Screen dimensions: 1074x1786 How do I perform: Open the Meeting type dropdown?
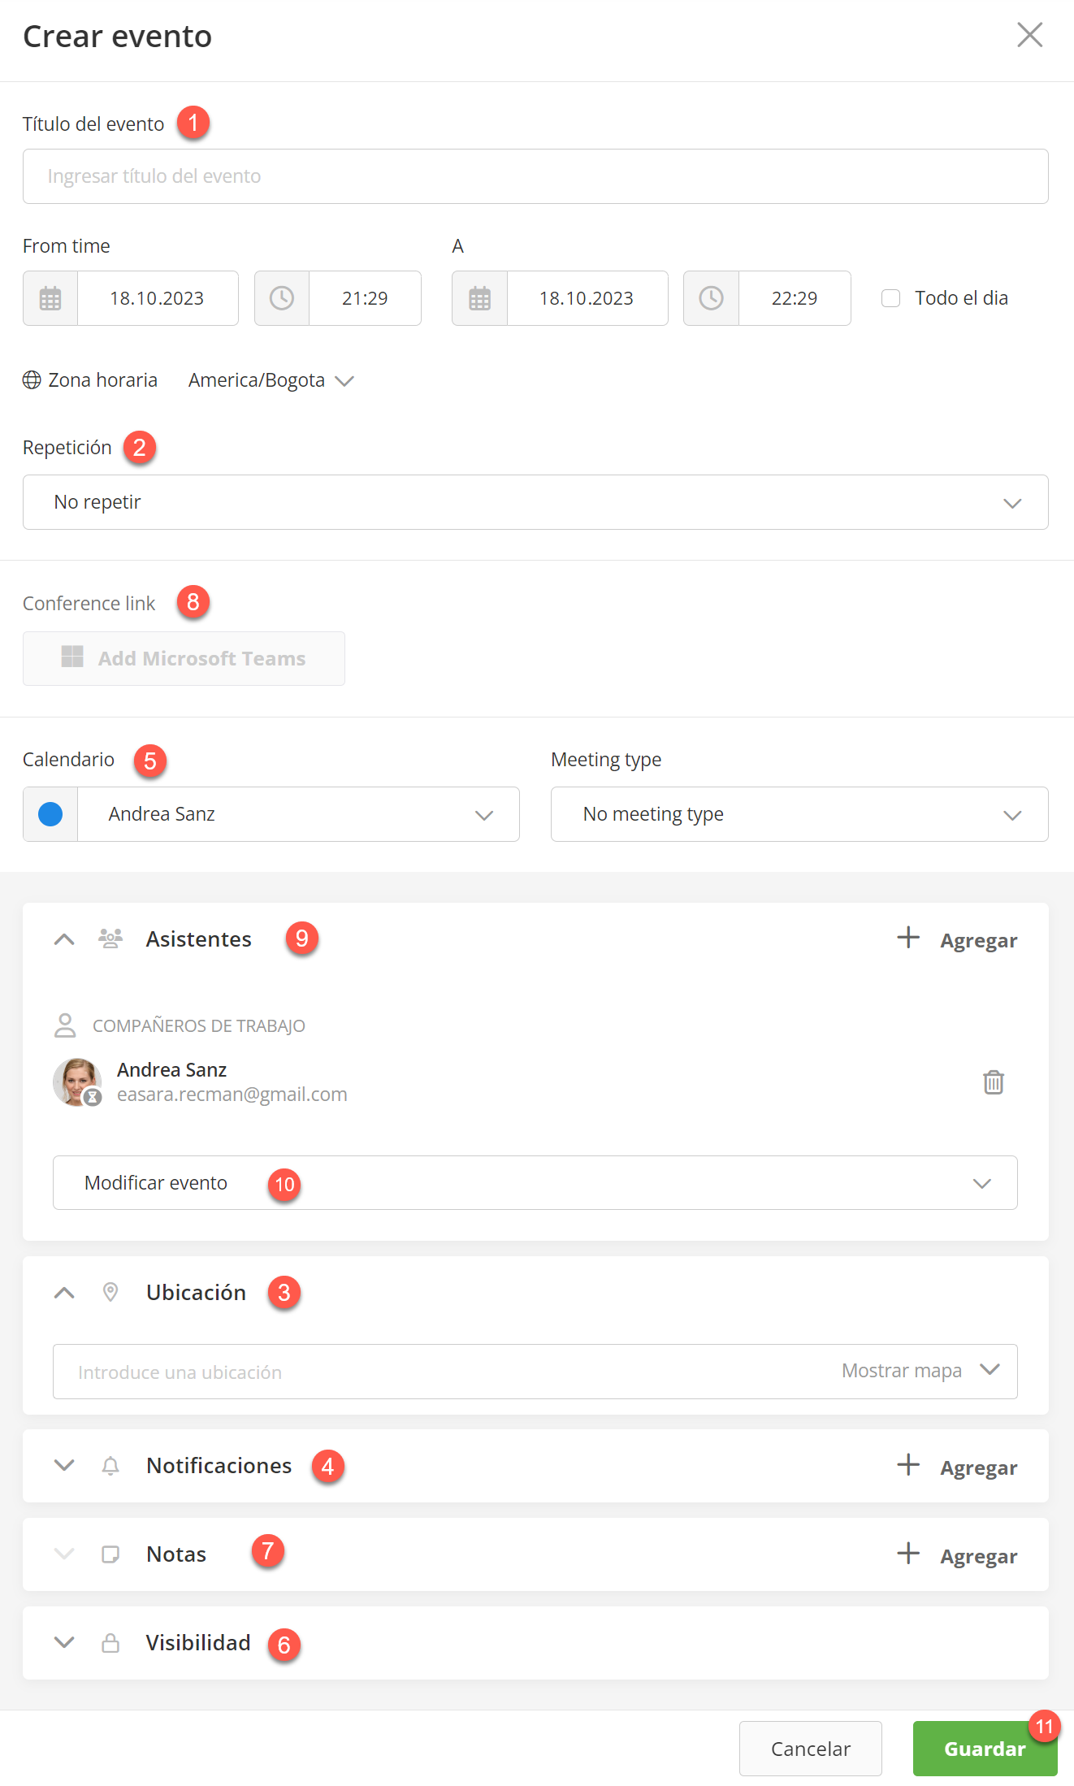pos(799,814)
